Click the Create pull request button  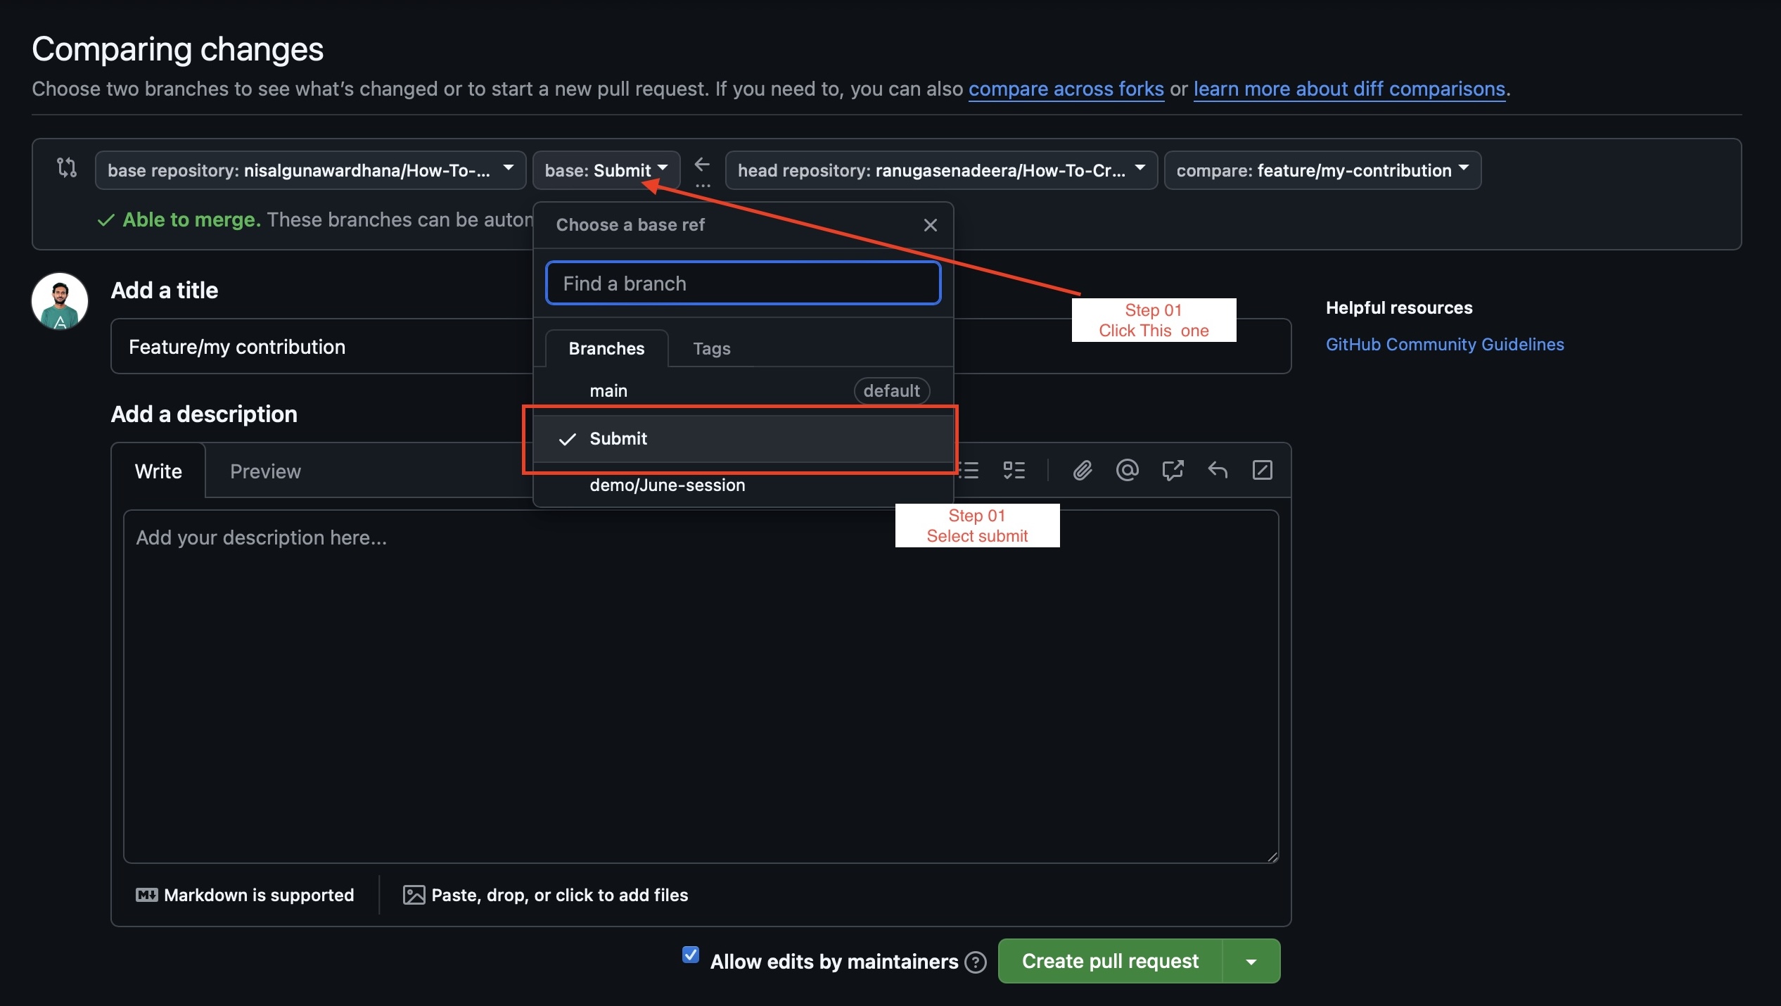click(1110, 961)
